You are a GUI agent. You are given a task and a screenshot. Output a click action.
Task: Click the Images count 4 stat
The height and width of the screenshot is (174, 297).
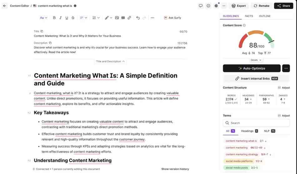coord(283,99)
